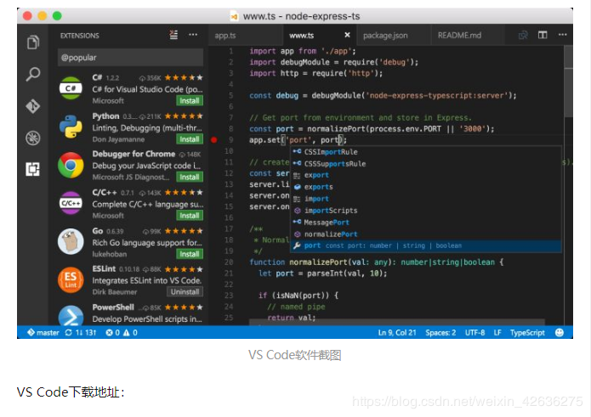Click the Python extension logo

click(71, 127)
